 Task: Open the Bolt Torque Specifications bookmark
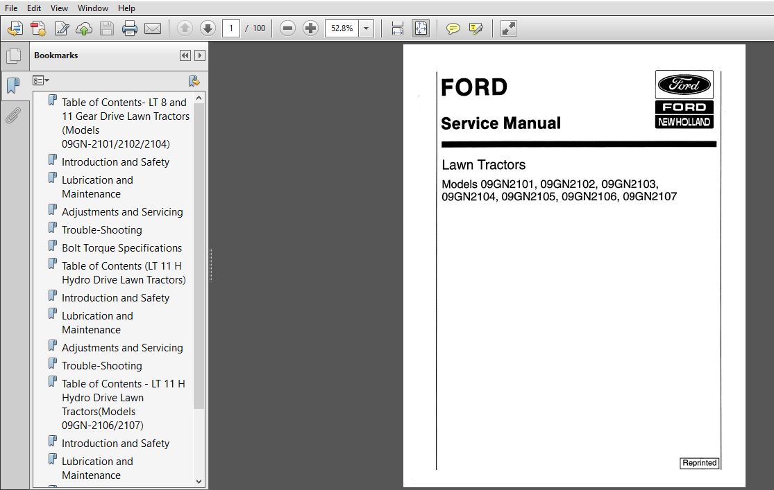(x=121, y=248)
